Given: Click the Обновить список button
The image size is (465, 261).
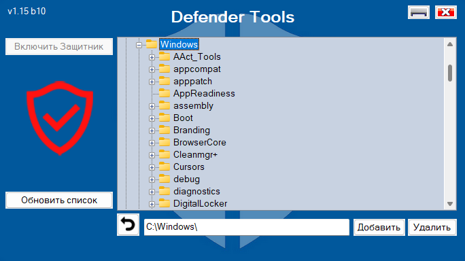Looking at the screenshot, I should click(x=59, y=201).
